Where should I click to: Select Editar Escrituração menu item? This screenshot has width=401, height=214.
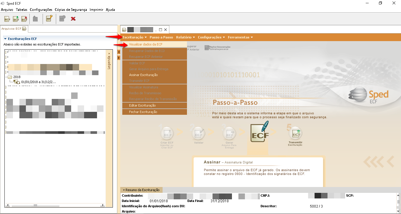click(x=155, y=105)
